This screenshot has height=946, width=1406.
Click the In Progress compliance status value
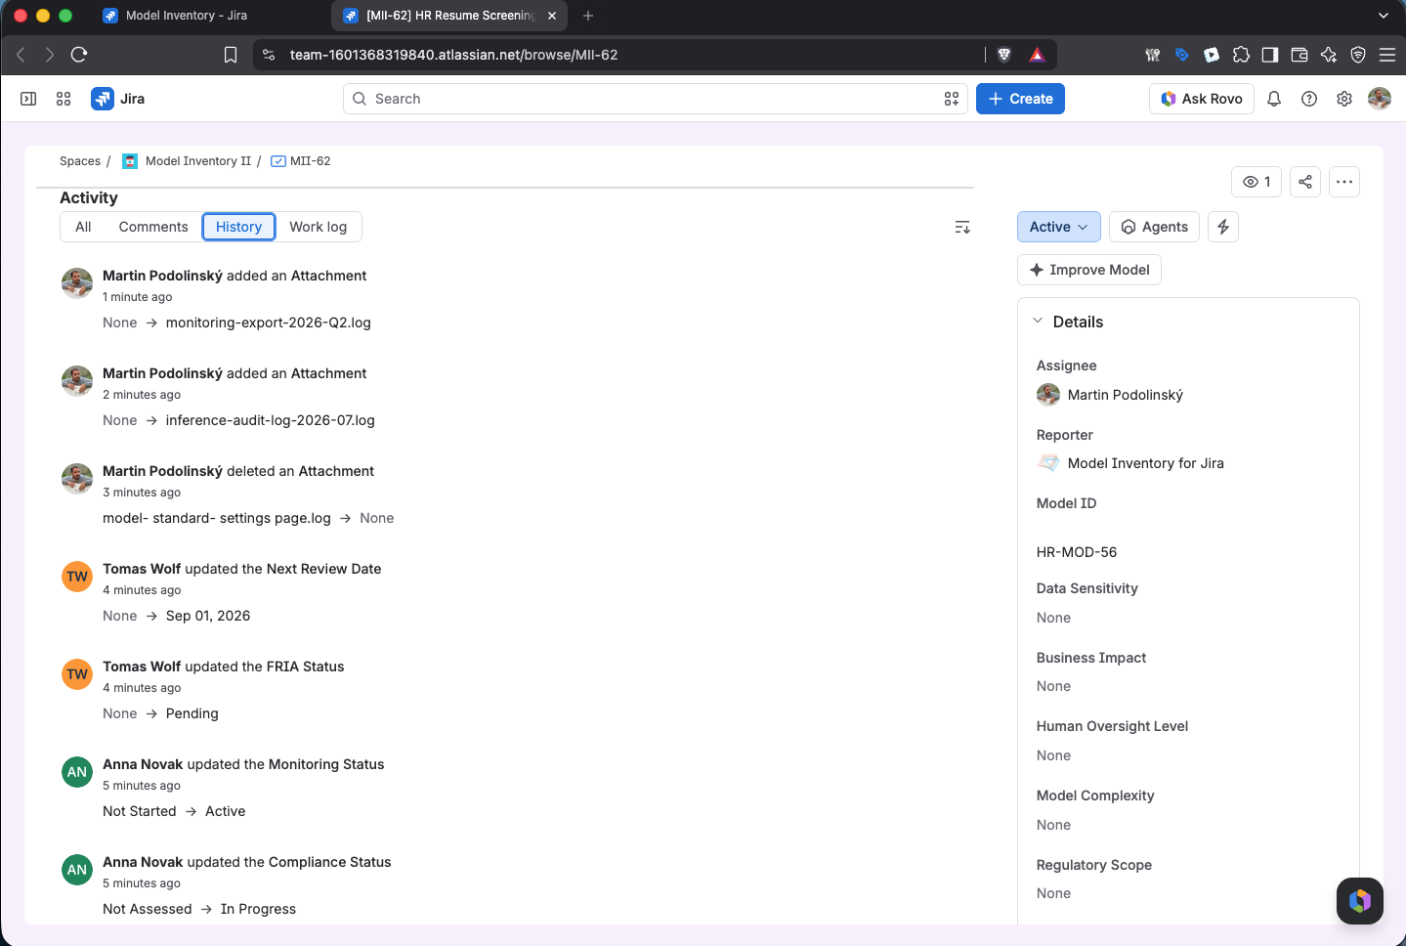coord(258,909)
